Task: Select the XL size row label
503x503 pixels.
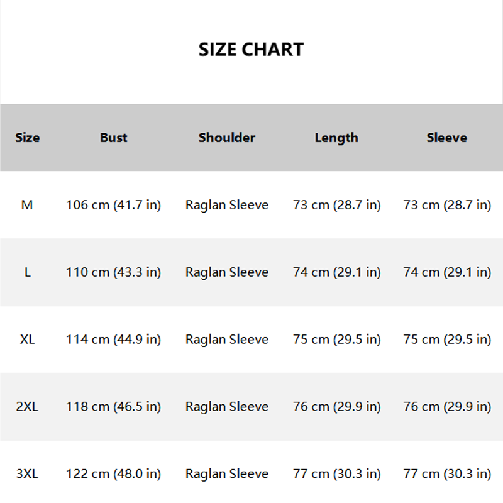Action: [x=27, y=340]
